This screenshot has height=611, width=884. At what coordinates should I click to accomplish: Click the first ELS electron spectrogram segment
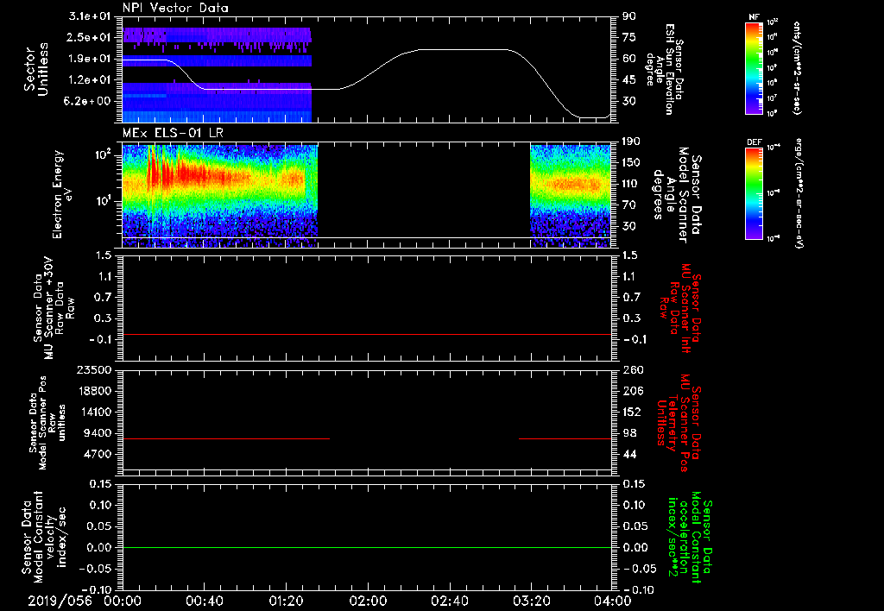(x=220, y=194)
